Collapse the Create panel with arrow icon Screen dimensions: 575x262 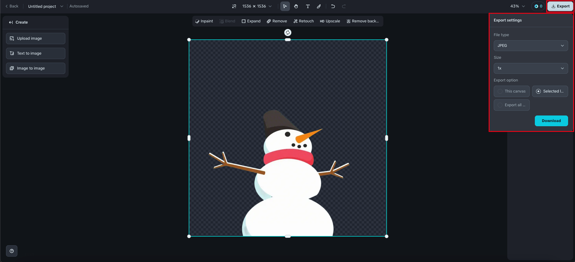[11, 22]
